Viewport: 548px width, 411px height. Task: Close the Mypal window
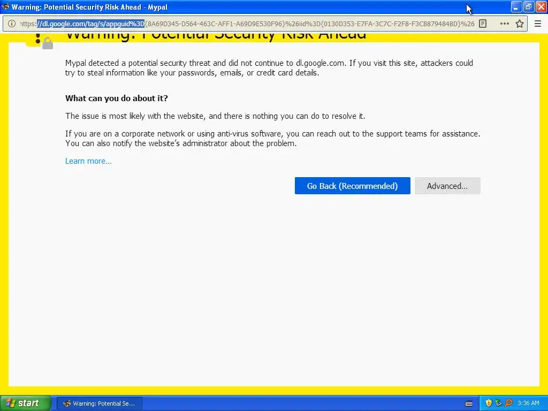pyautogui.click(x=541, y=6)
